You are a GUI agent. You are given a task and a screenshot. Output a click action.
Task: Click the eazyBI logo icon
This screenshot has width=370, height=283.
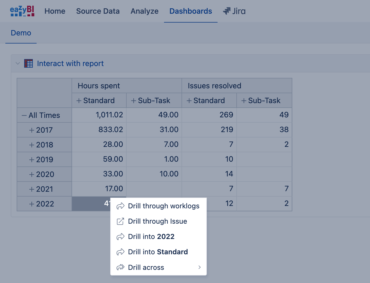click(x=22, y=11)
